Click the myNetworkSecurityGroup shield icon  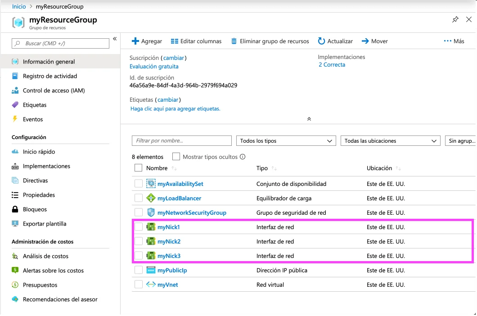[151, 212]
